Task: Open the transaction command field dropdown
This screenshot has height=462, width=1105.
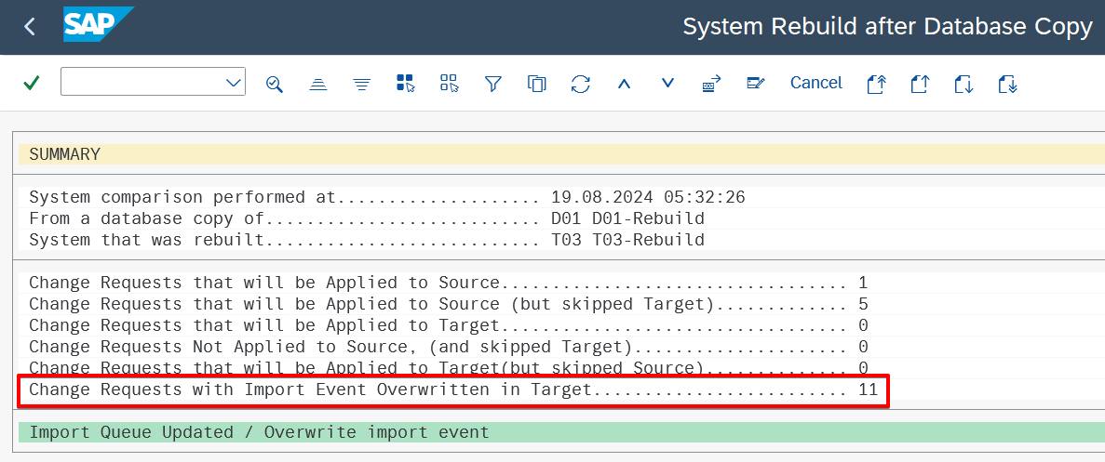Action: (234, 83)
